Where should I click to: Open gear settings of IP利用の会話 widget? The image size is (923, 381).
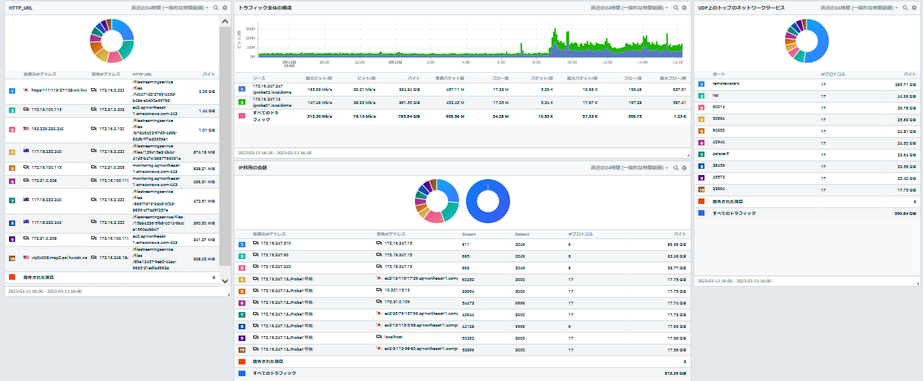(x=684, y=167)
